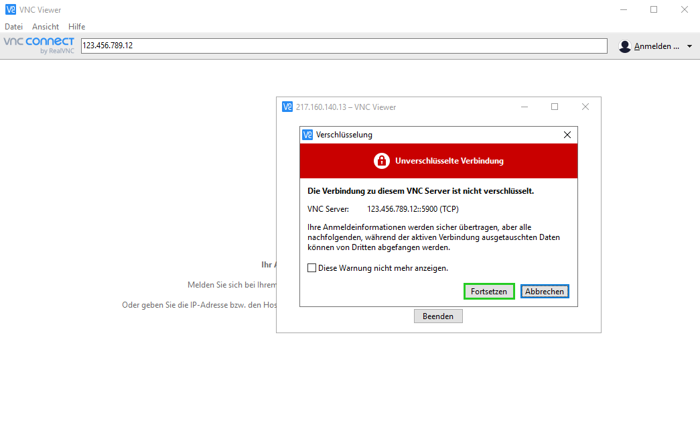Click the VNC Viewer app icon in title bar
700x423 pixels.
[10, 9]
